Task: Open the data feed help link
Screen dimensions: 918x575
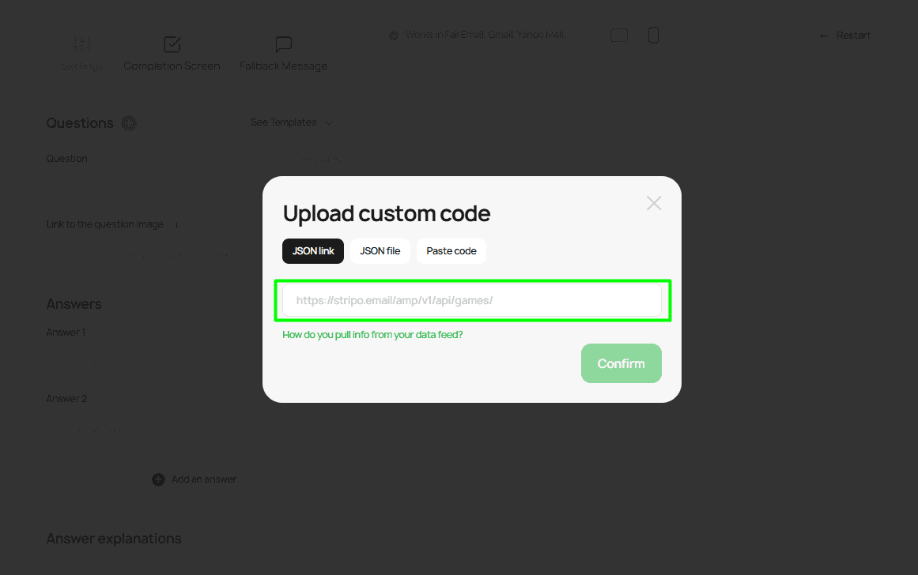Action: point(372,334)
